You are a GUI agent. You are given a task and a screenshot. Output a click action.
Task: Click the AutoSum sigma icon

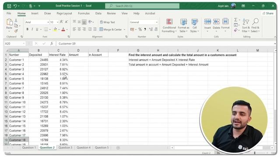pyautogui.click(x=236, y=20)
